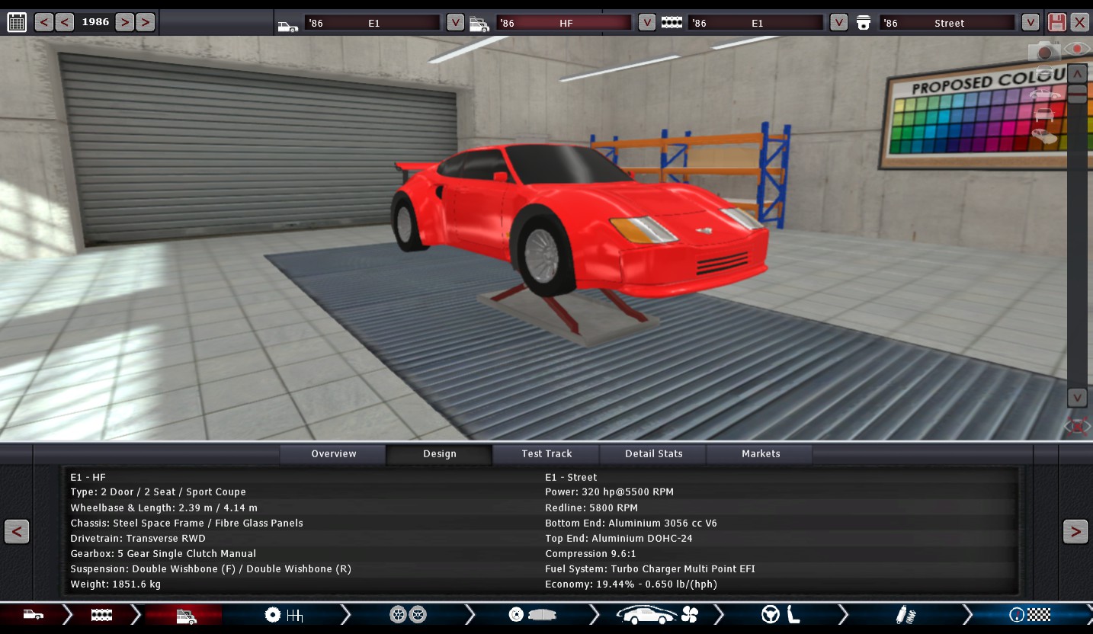1093x634 pixels.
Task: Click 'Fuel System: Turbo Charger Multi Point EFI'
Action: [x=650, y=568]
